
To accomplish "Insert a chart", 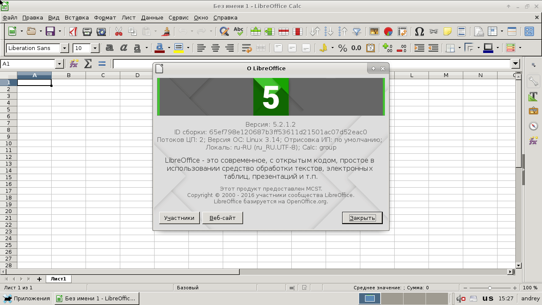I will [x=388, y=31].
